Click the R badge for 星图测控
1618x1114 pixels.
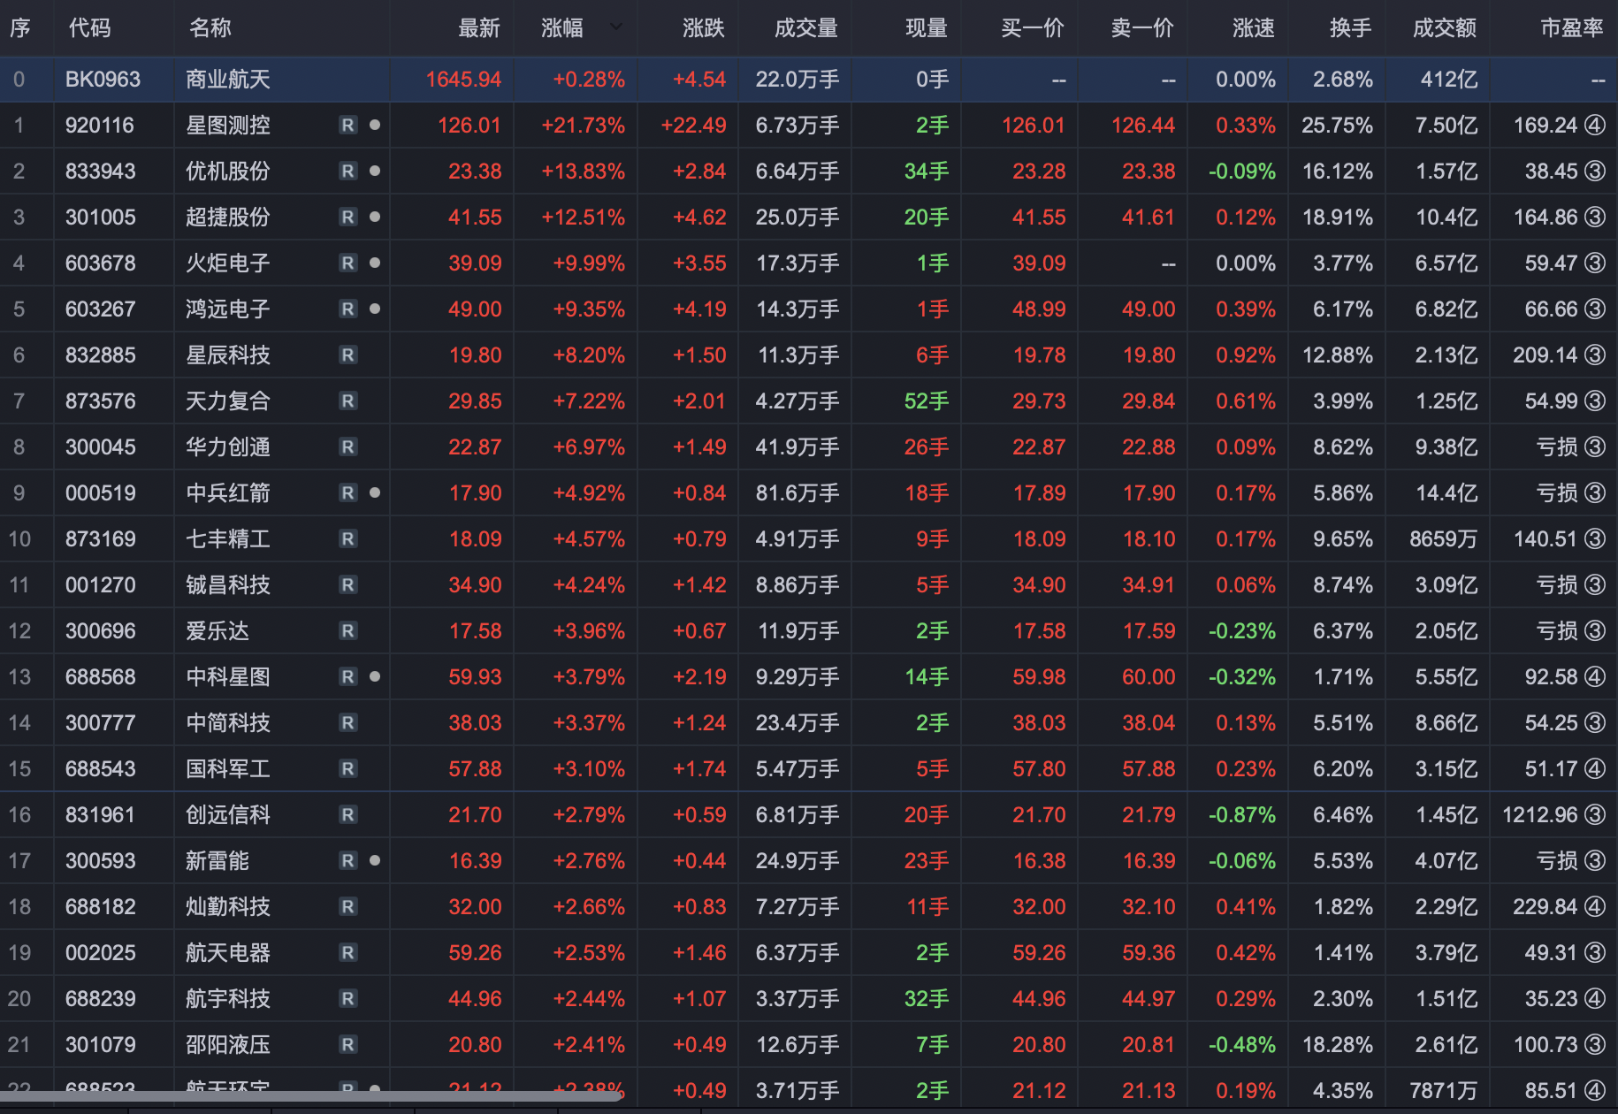tap(348, 126)
